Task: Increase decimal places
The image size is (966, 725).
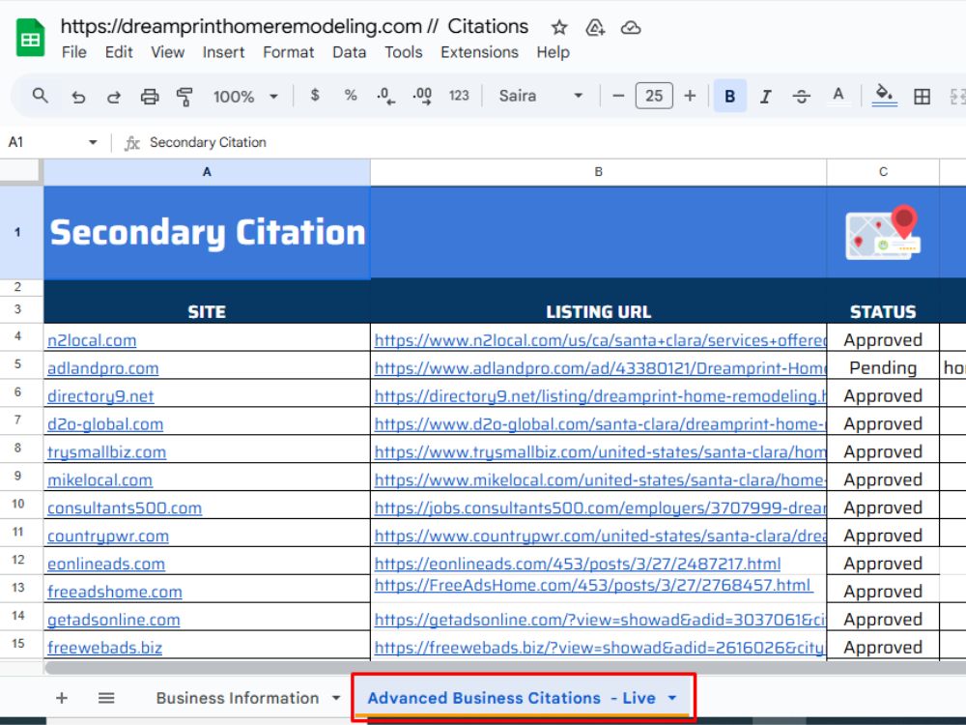Action: pyautogui.click(x=422, y=96)
